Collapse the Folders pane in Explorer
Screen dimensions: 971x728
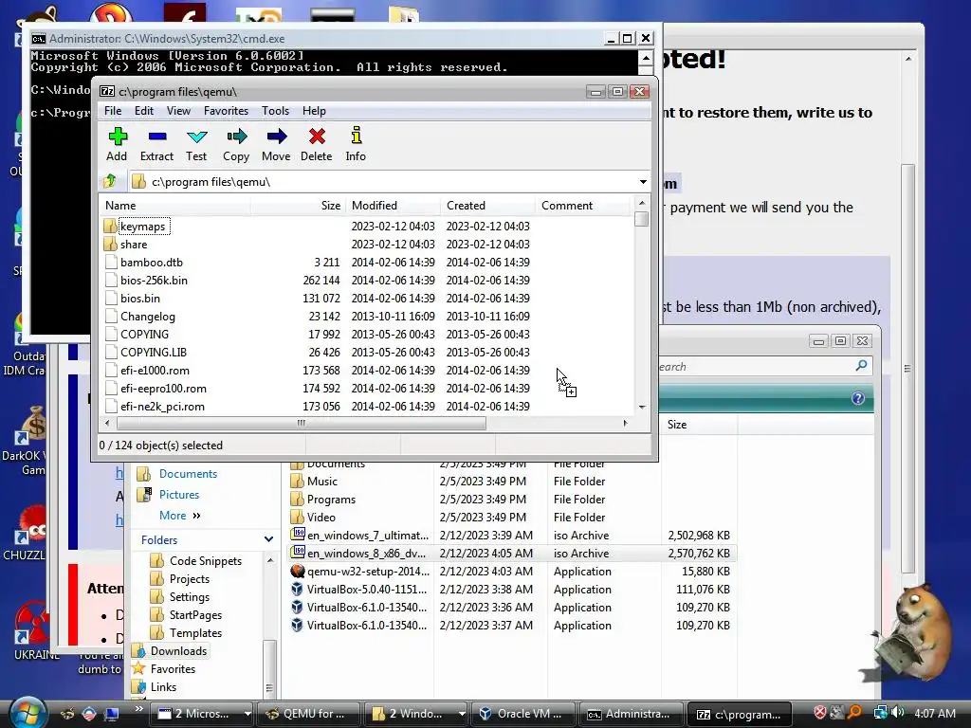(x=268, y=539)
